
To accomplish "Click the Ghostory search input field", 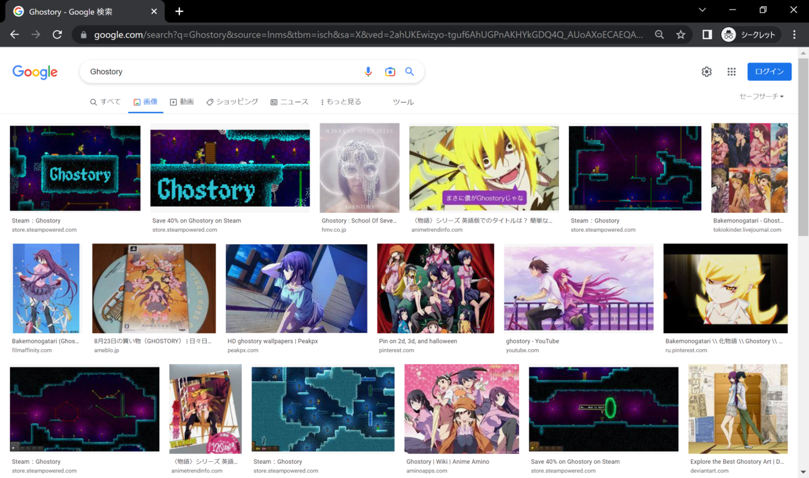I will (x=222, y=71).
